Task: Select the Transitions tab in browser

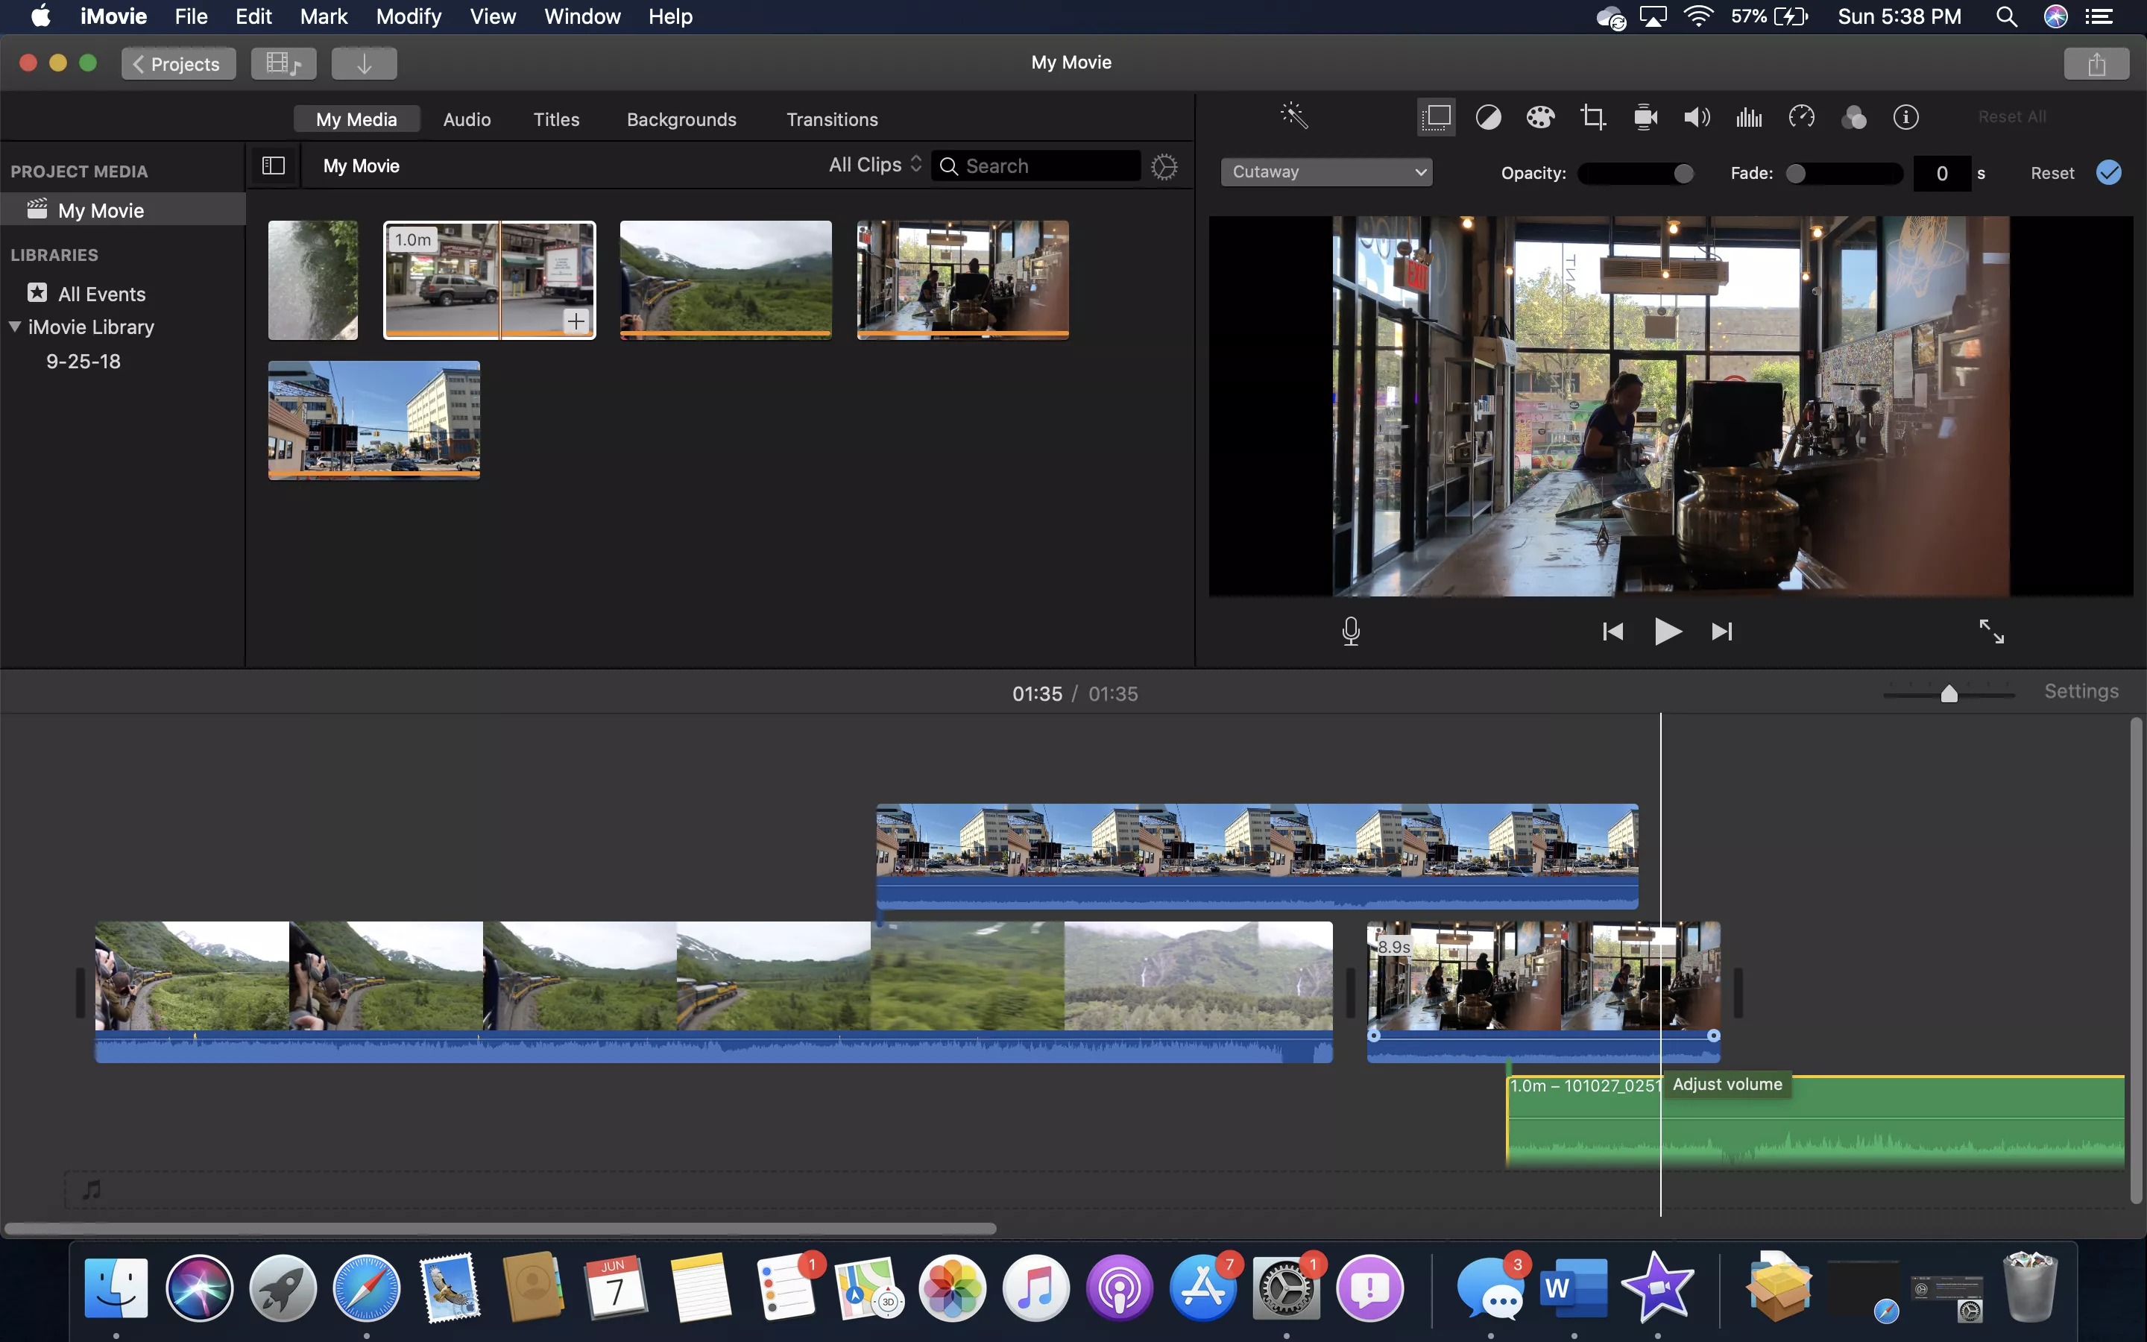Action: pyautogui.click(x=832, y=119)
